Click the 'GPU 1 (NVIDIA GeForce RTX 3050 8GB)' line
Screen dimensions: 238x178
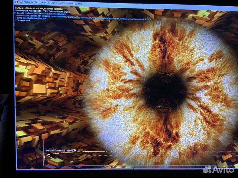(x=83, y=17)
